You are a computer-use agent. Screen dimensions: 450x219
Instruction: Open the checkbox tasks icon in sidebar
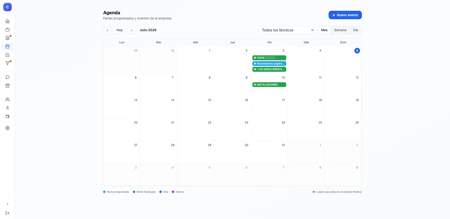coord(8,55)
